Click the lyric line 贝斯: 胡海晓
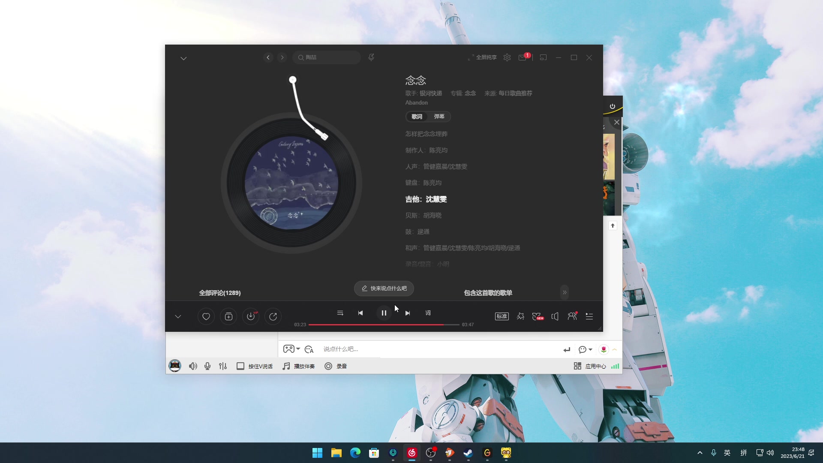 coord(424,216)
